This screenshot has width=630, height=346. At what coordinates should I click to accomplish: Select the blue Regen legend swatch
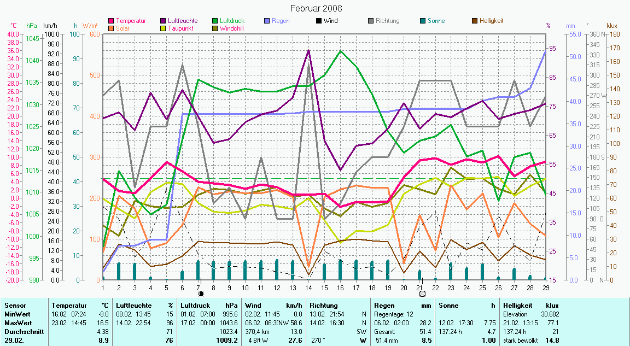coord(266,21)
